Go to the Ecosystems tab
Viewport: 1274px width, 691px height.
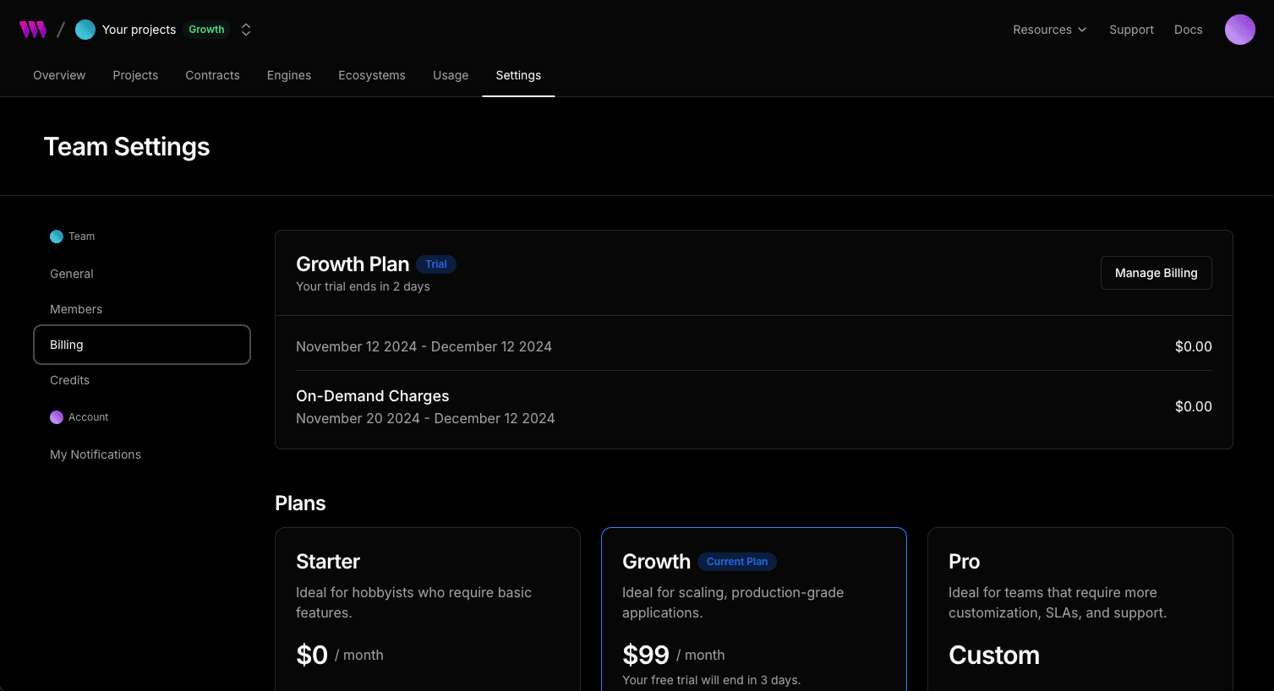pyautogui.click(x=372, y=75)
